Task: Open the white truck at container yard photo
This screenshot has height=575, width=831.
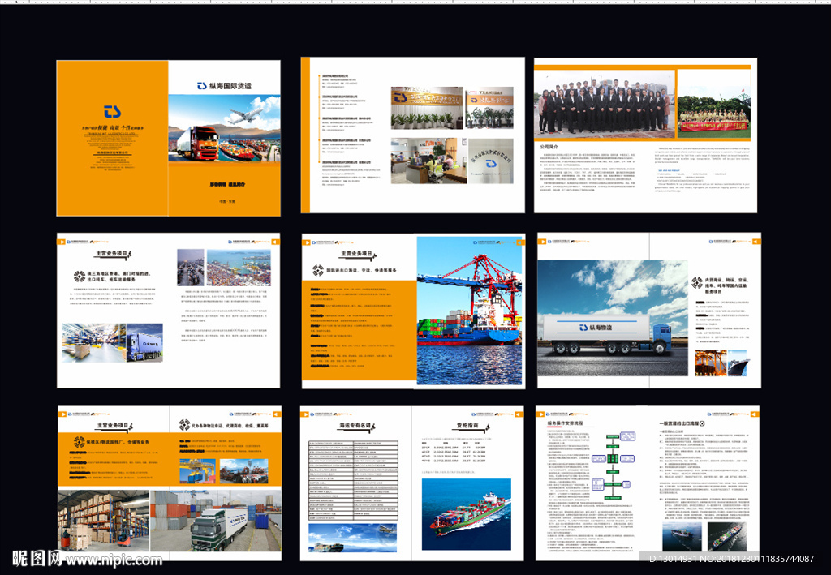Action: pyautogui.click(x=216, y=521)
